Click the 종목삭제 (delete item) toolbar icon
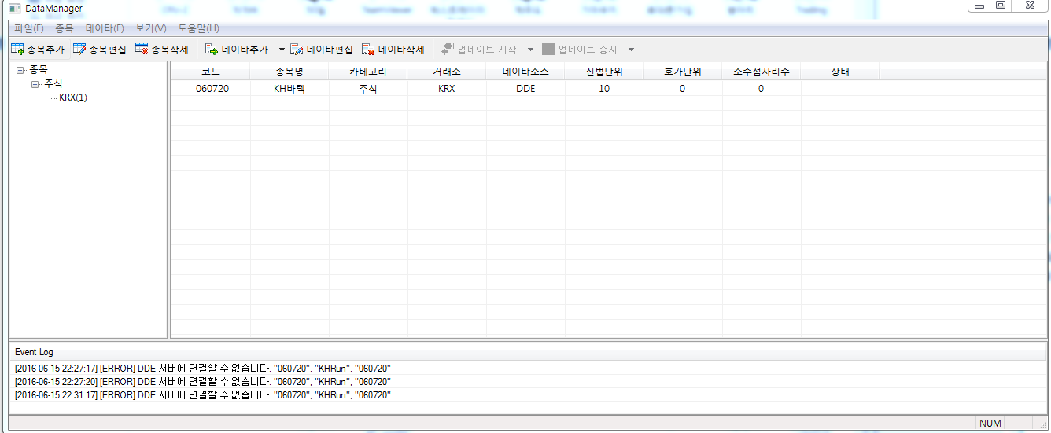Screen dimensions: 1051x433 click(x=142, y=50)
